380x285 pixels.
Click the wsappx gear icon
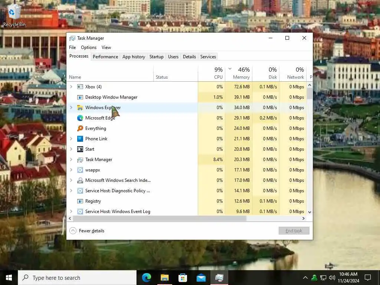[80, 170]
